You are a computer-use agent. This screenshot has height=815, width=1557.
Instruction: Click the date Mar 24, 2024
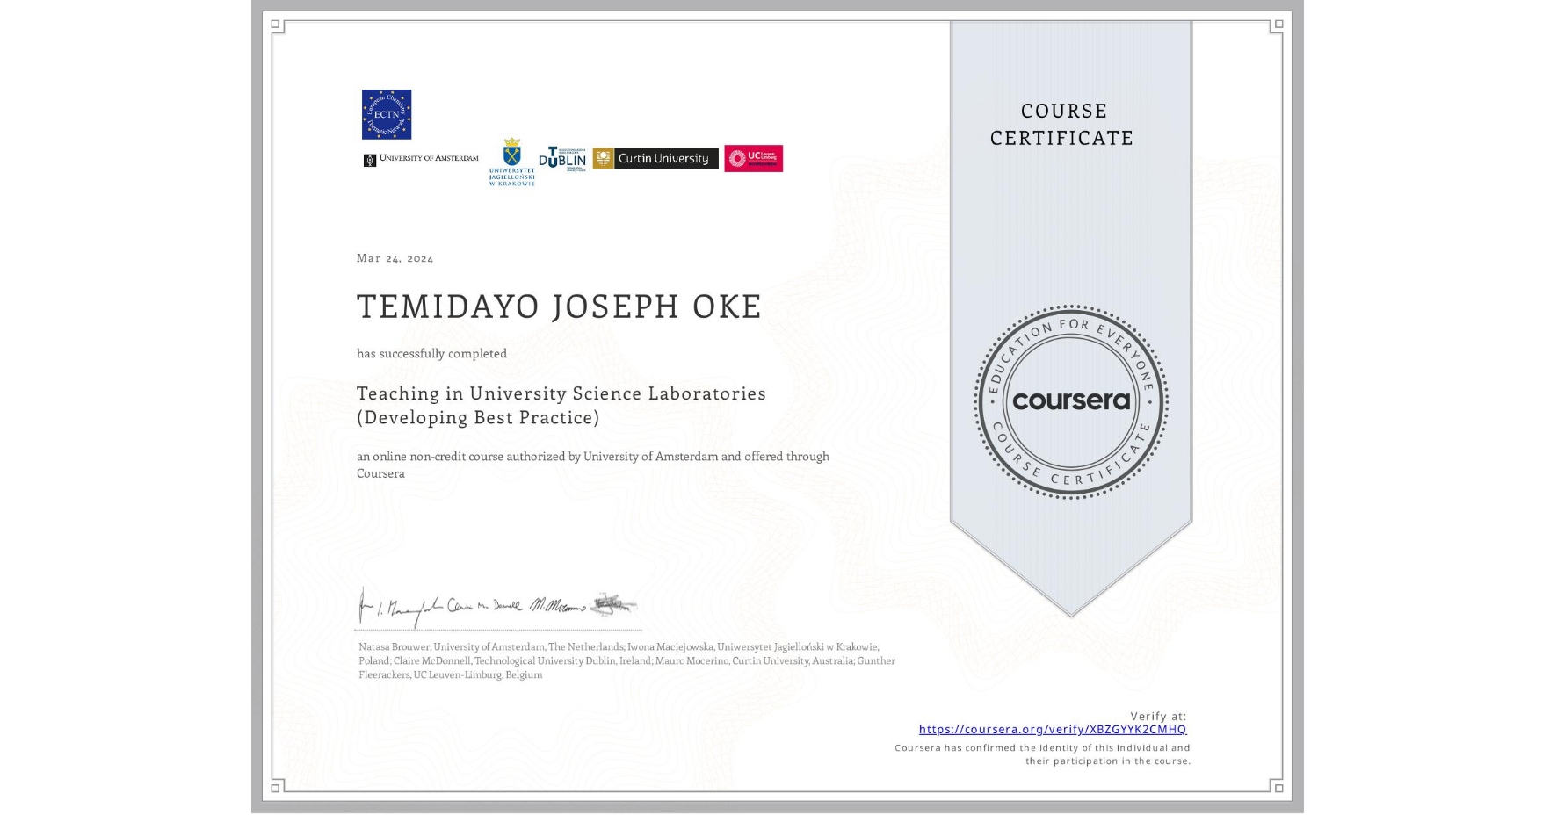click(x=395, y=258)
